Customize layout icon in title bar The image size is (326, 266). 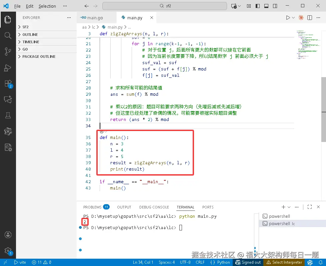tap(249, 6)
